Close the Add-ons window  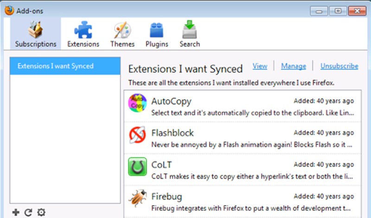357,11
